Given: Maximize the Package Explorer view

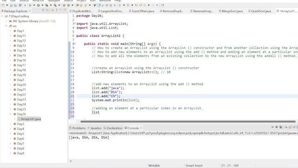Looking at the screenshot, I should (65, 10).
